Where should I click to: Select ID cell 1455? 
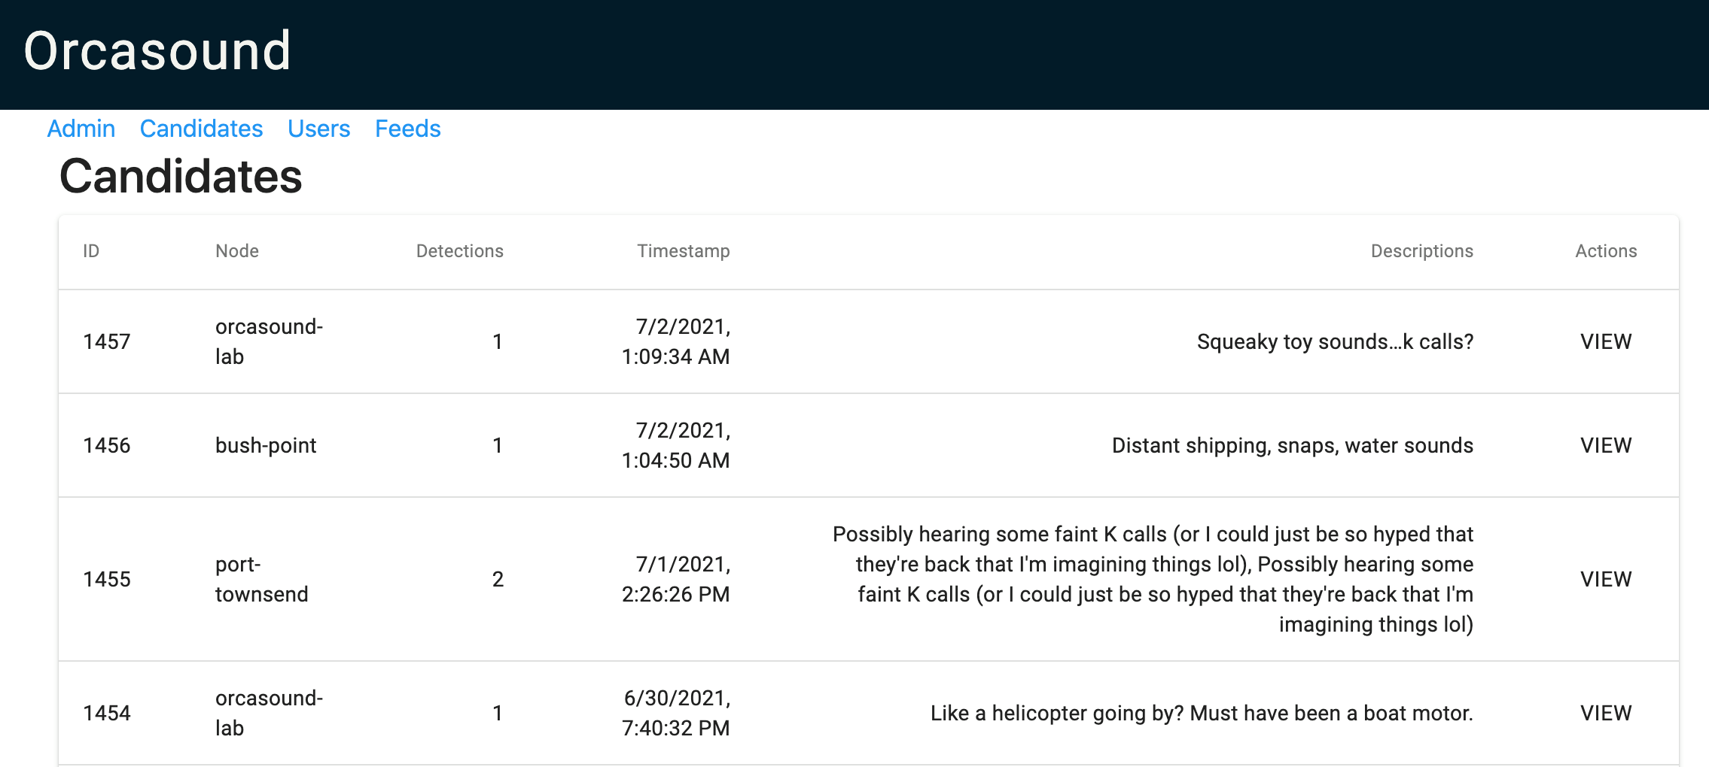(107, 579)
